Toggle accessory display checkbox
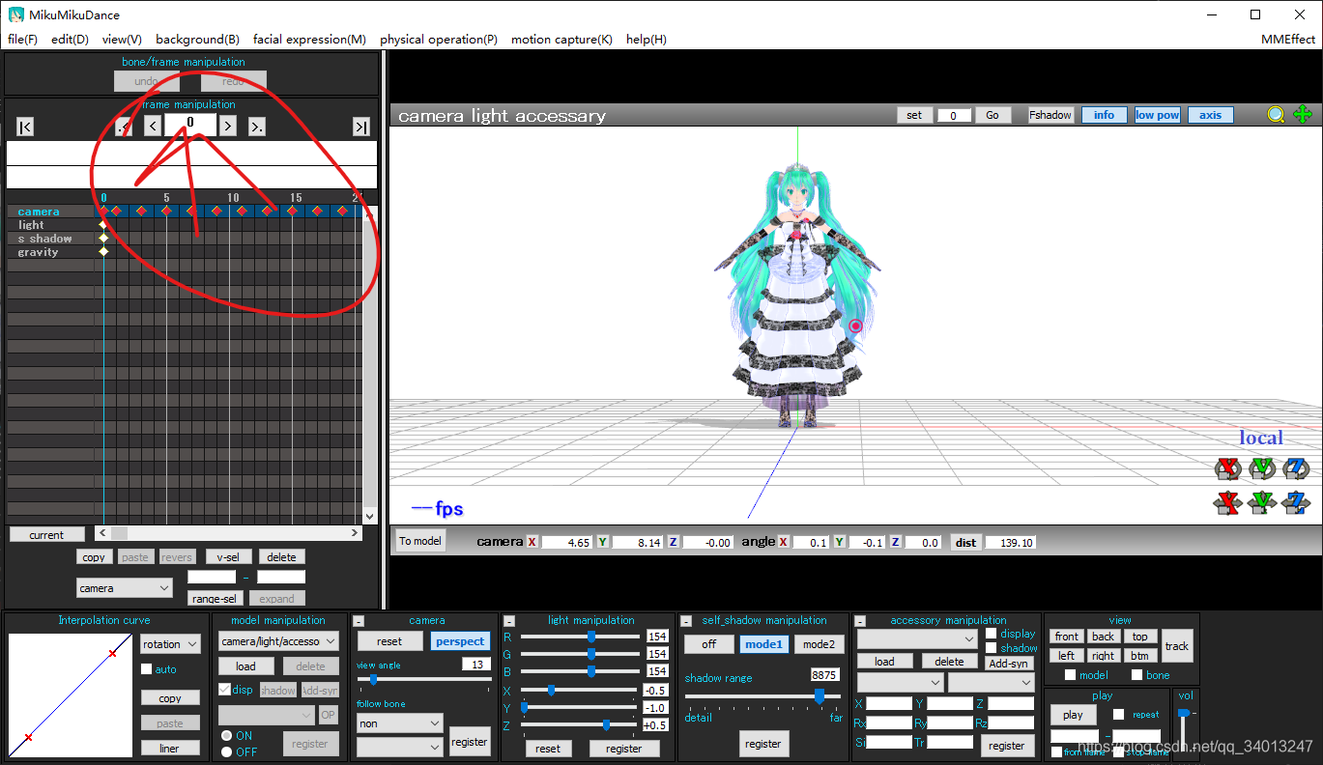Image resolution: width=1323 pixels, height=765 pixels. click(991, 634)
